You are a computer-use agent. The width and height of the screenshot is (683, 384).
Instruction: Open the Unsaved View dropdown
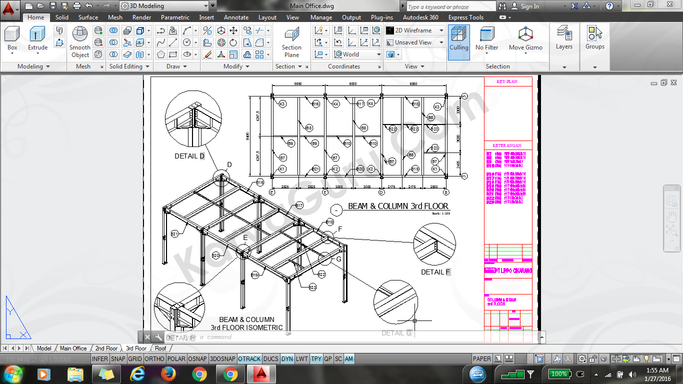[x=414, y=42]
